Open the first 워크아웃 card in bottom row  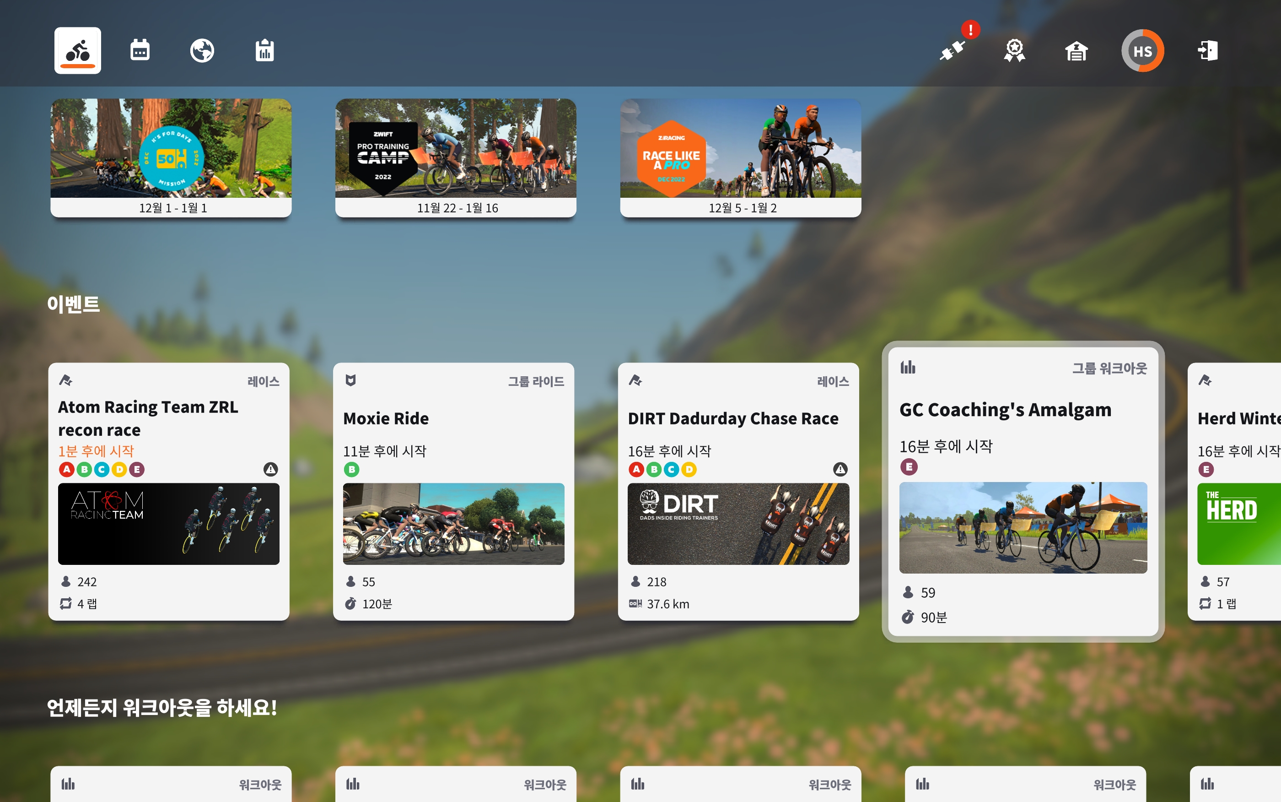(171, 784)
